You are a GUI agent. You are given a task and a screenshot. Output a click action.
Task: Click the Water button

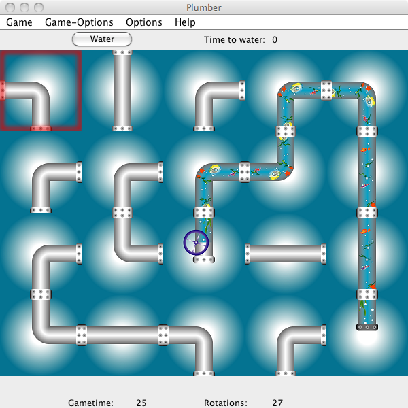coord(102,39)
